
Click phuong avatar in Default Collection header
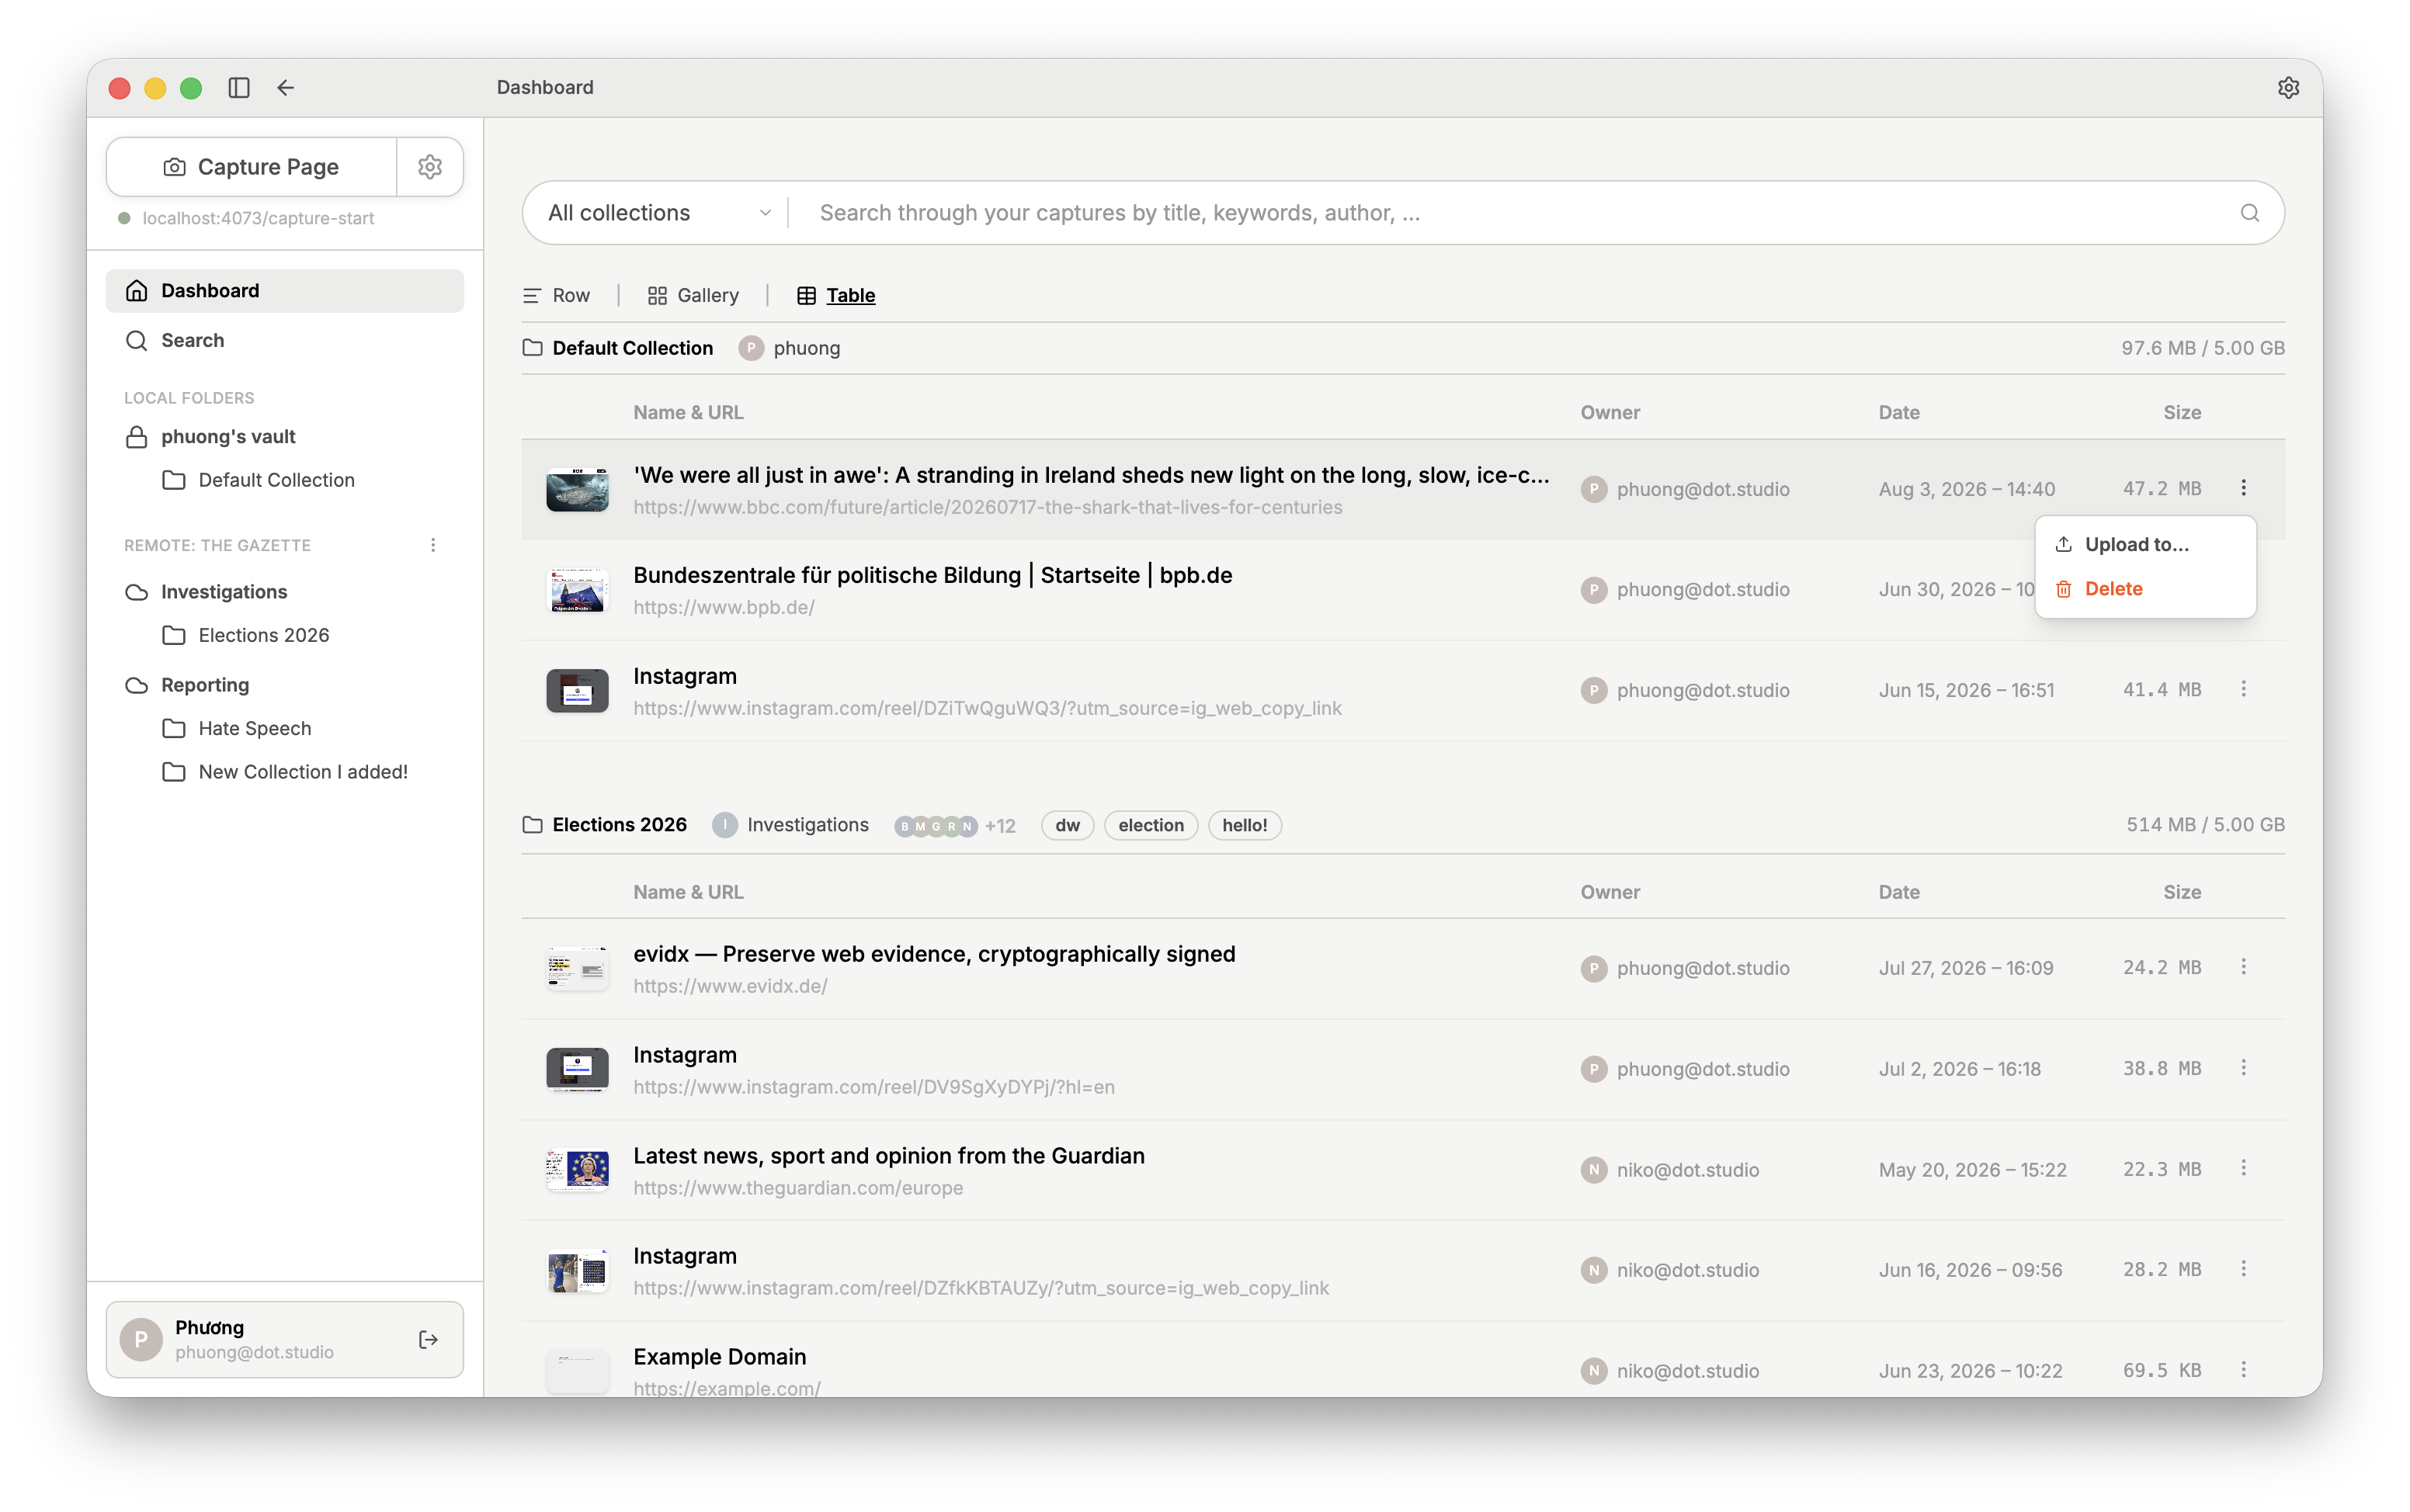(751, 348)
